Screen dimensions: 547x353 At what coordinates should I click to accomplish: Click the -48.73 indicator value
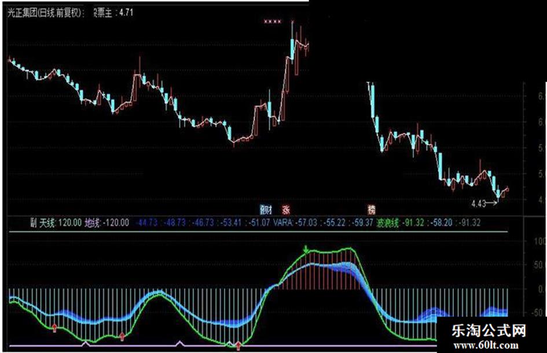(174, 223)
